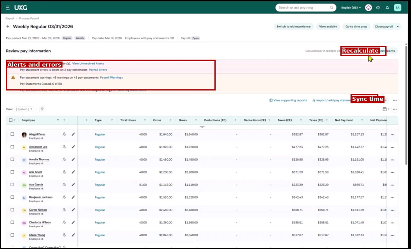Screen dimensions: 411x249
Task: Click the UKG logo
Action: (21, 8)
